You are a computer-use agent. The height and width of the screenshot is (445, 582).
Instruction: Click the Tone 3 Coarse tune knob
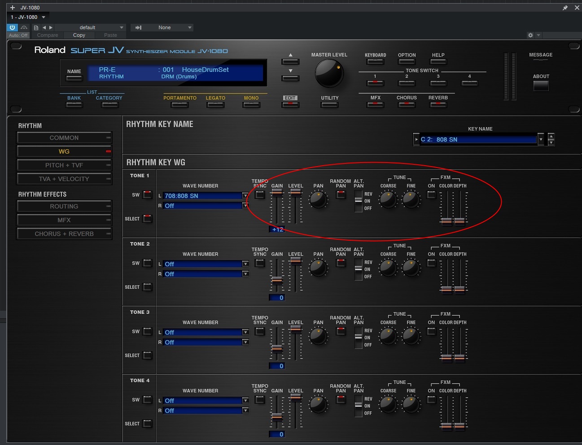coord(388,336)
